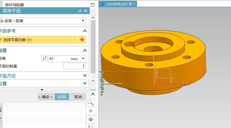The width and height of the screenshot is (231, 128).
Task: Click the 部件导航器 panel title
Action: point(14,5)
